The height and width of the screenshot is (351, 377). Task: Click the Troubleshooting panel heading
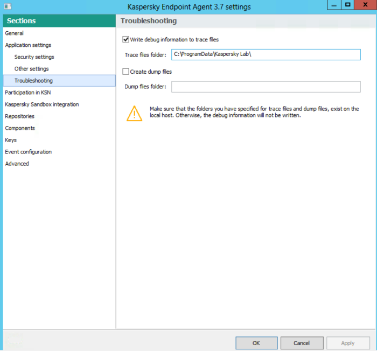149,20
